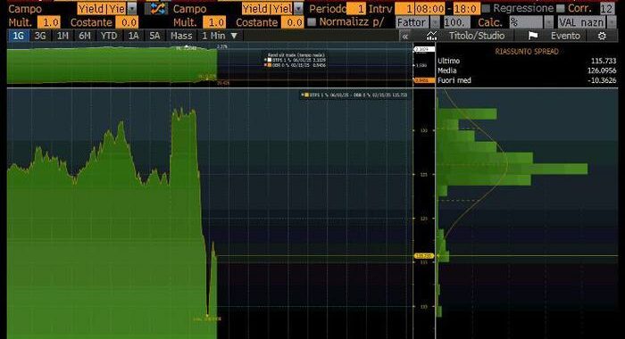Screen dimensions: 625x339
Task: Edit the Corr. value 12 field
Action: 607,9
